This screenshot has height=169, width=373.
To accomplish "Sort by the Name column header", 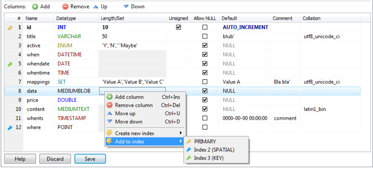I will click(x=39, y=18).
